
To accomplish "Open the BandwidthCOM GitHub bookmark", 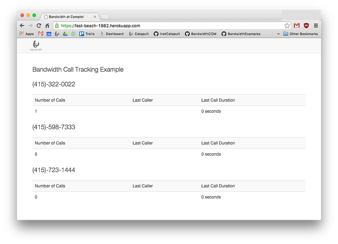I will coord(200,34).
